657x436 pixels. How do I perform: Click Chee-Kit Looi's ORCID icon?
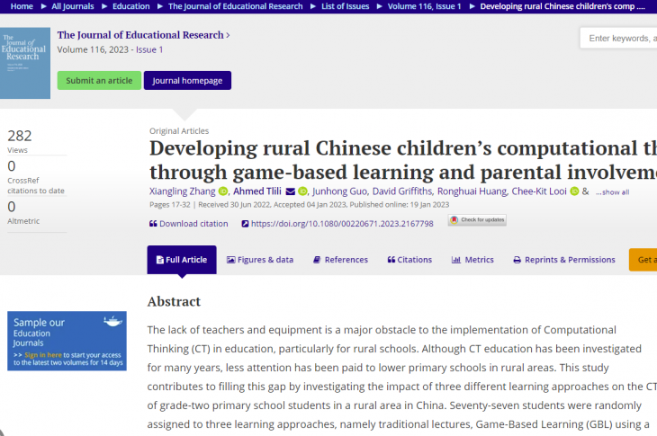(574, 191)
